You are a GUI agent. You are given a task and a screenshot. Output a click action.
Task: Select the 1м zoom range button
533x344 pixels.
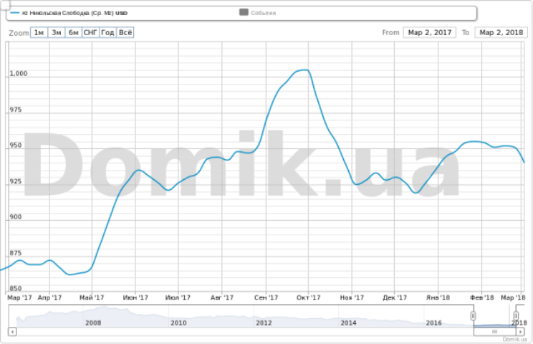[39, 33]
